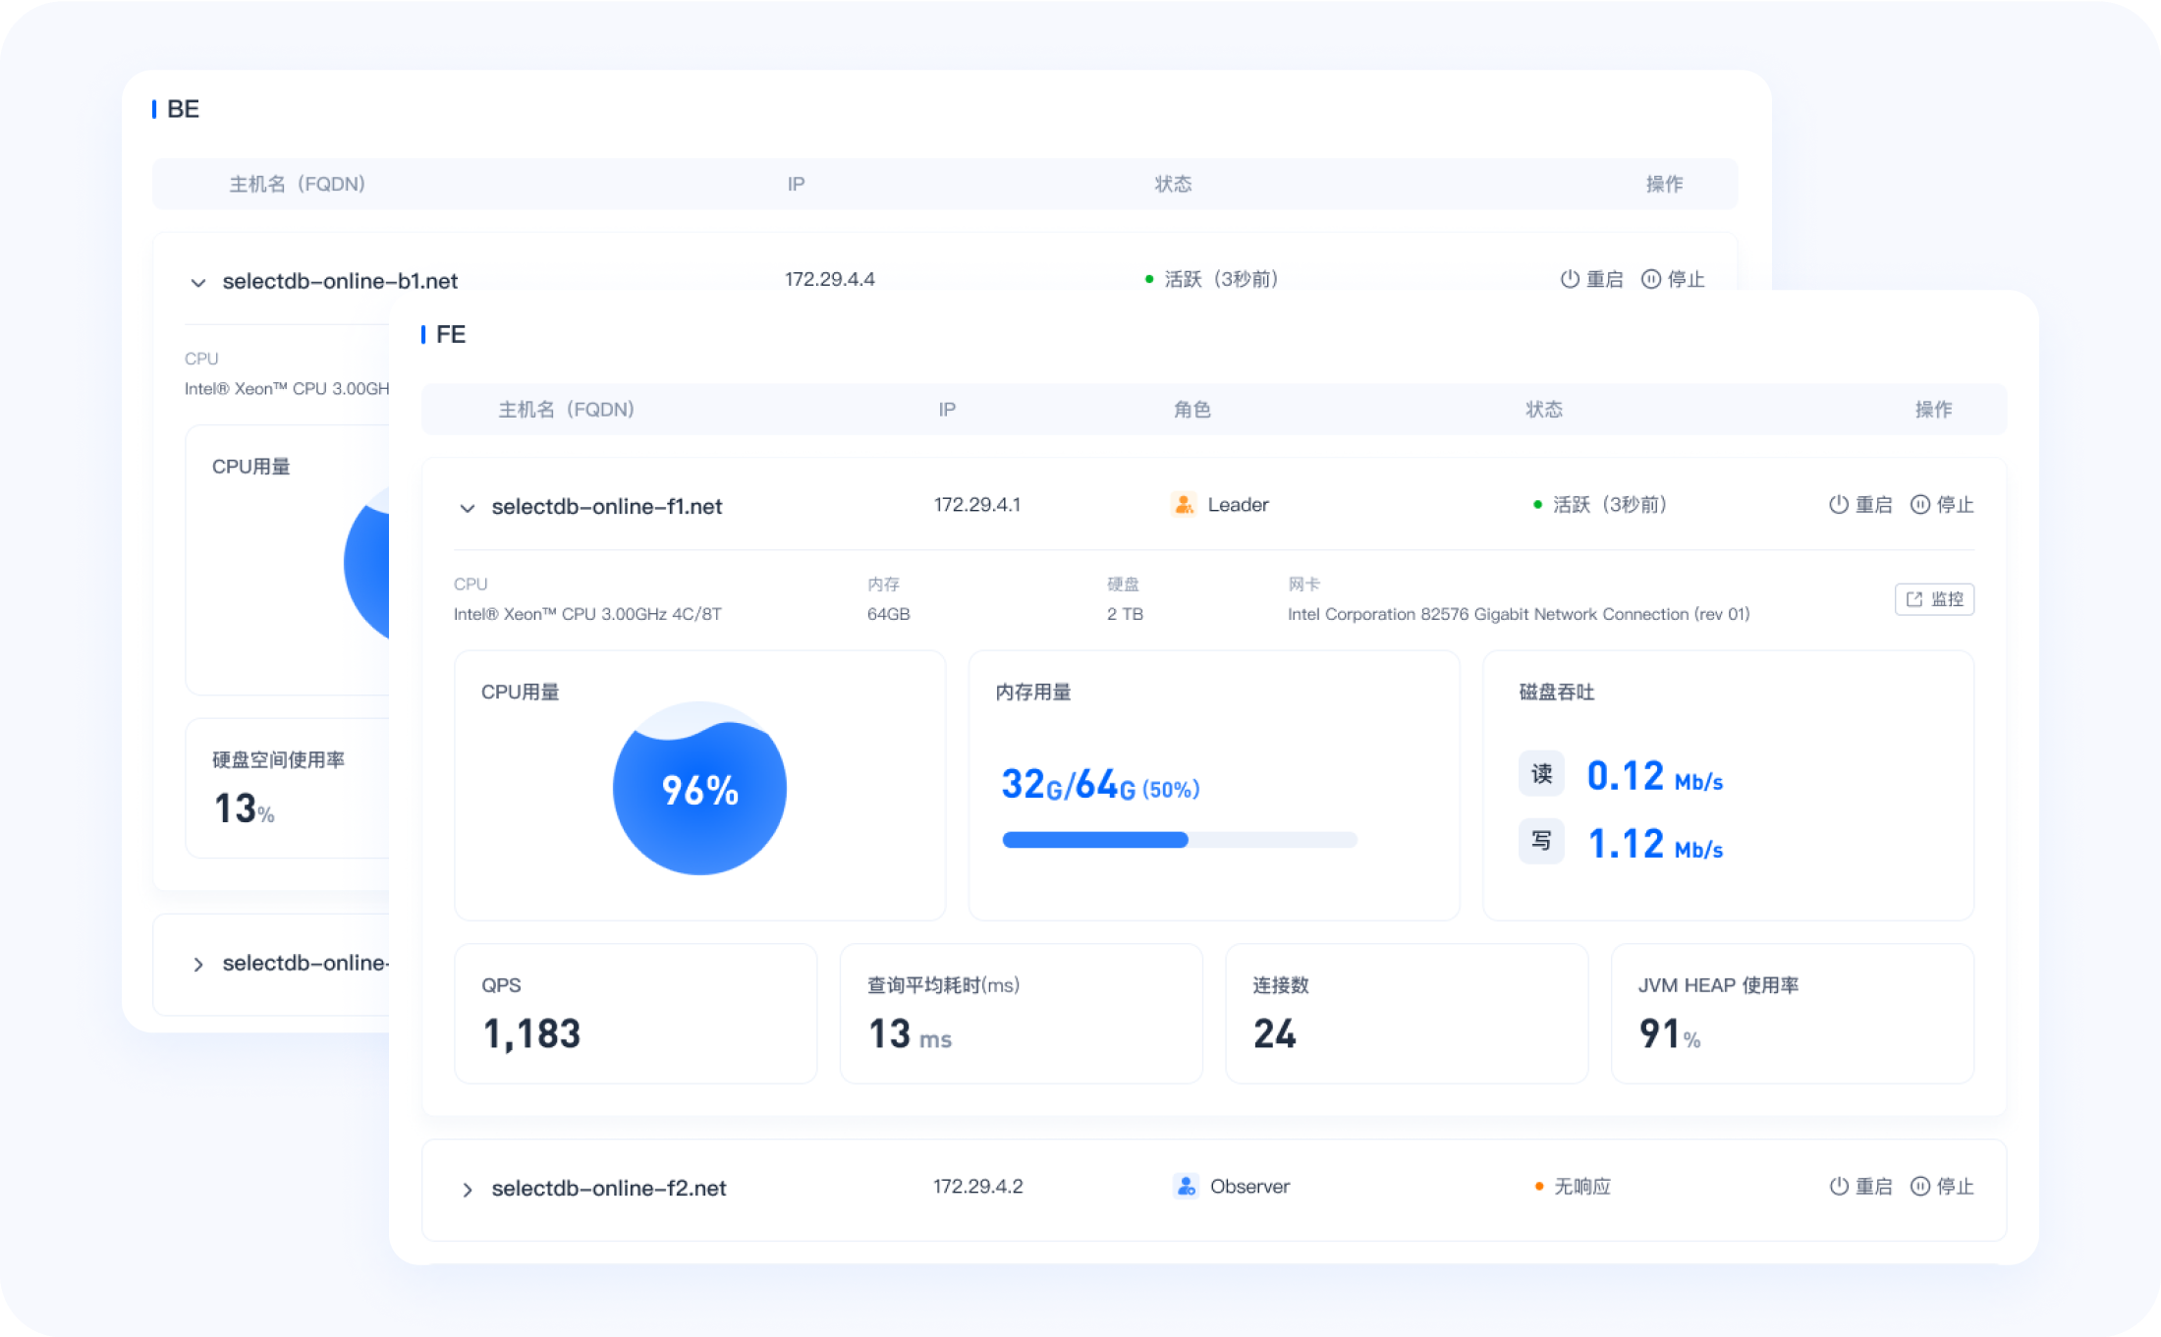Viewport: 2161px width, 1337px height.
Task: Click the 96% CPU usage gauge
Action: click(699, 789)
